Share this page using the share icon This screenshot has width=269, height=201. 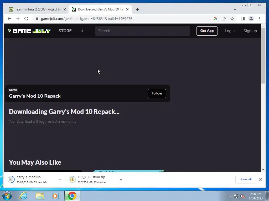click(224, 19)
